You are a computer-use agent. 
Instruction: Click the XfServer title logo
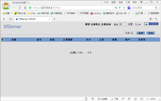(12, 27)
